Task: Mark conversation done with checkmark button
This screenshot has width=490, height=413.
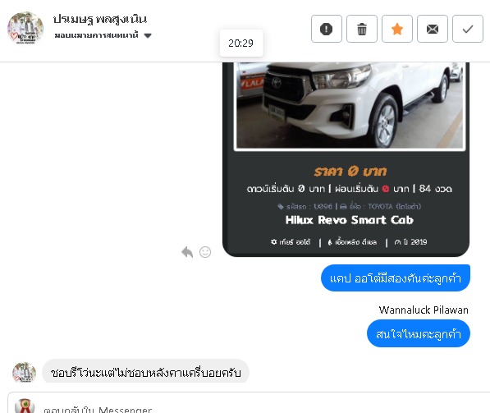Action: (468, 29)
